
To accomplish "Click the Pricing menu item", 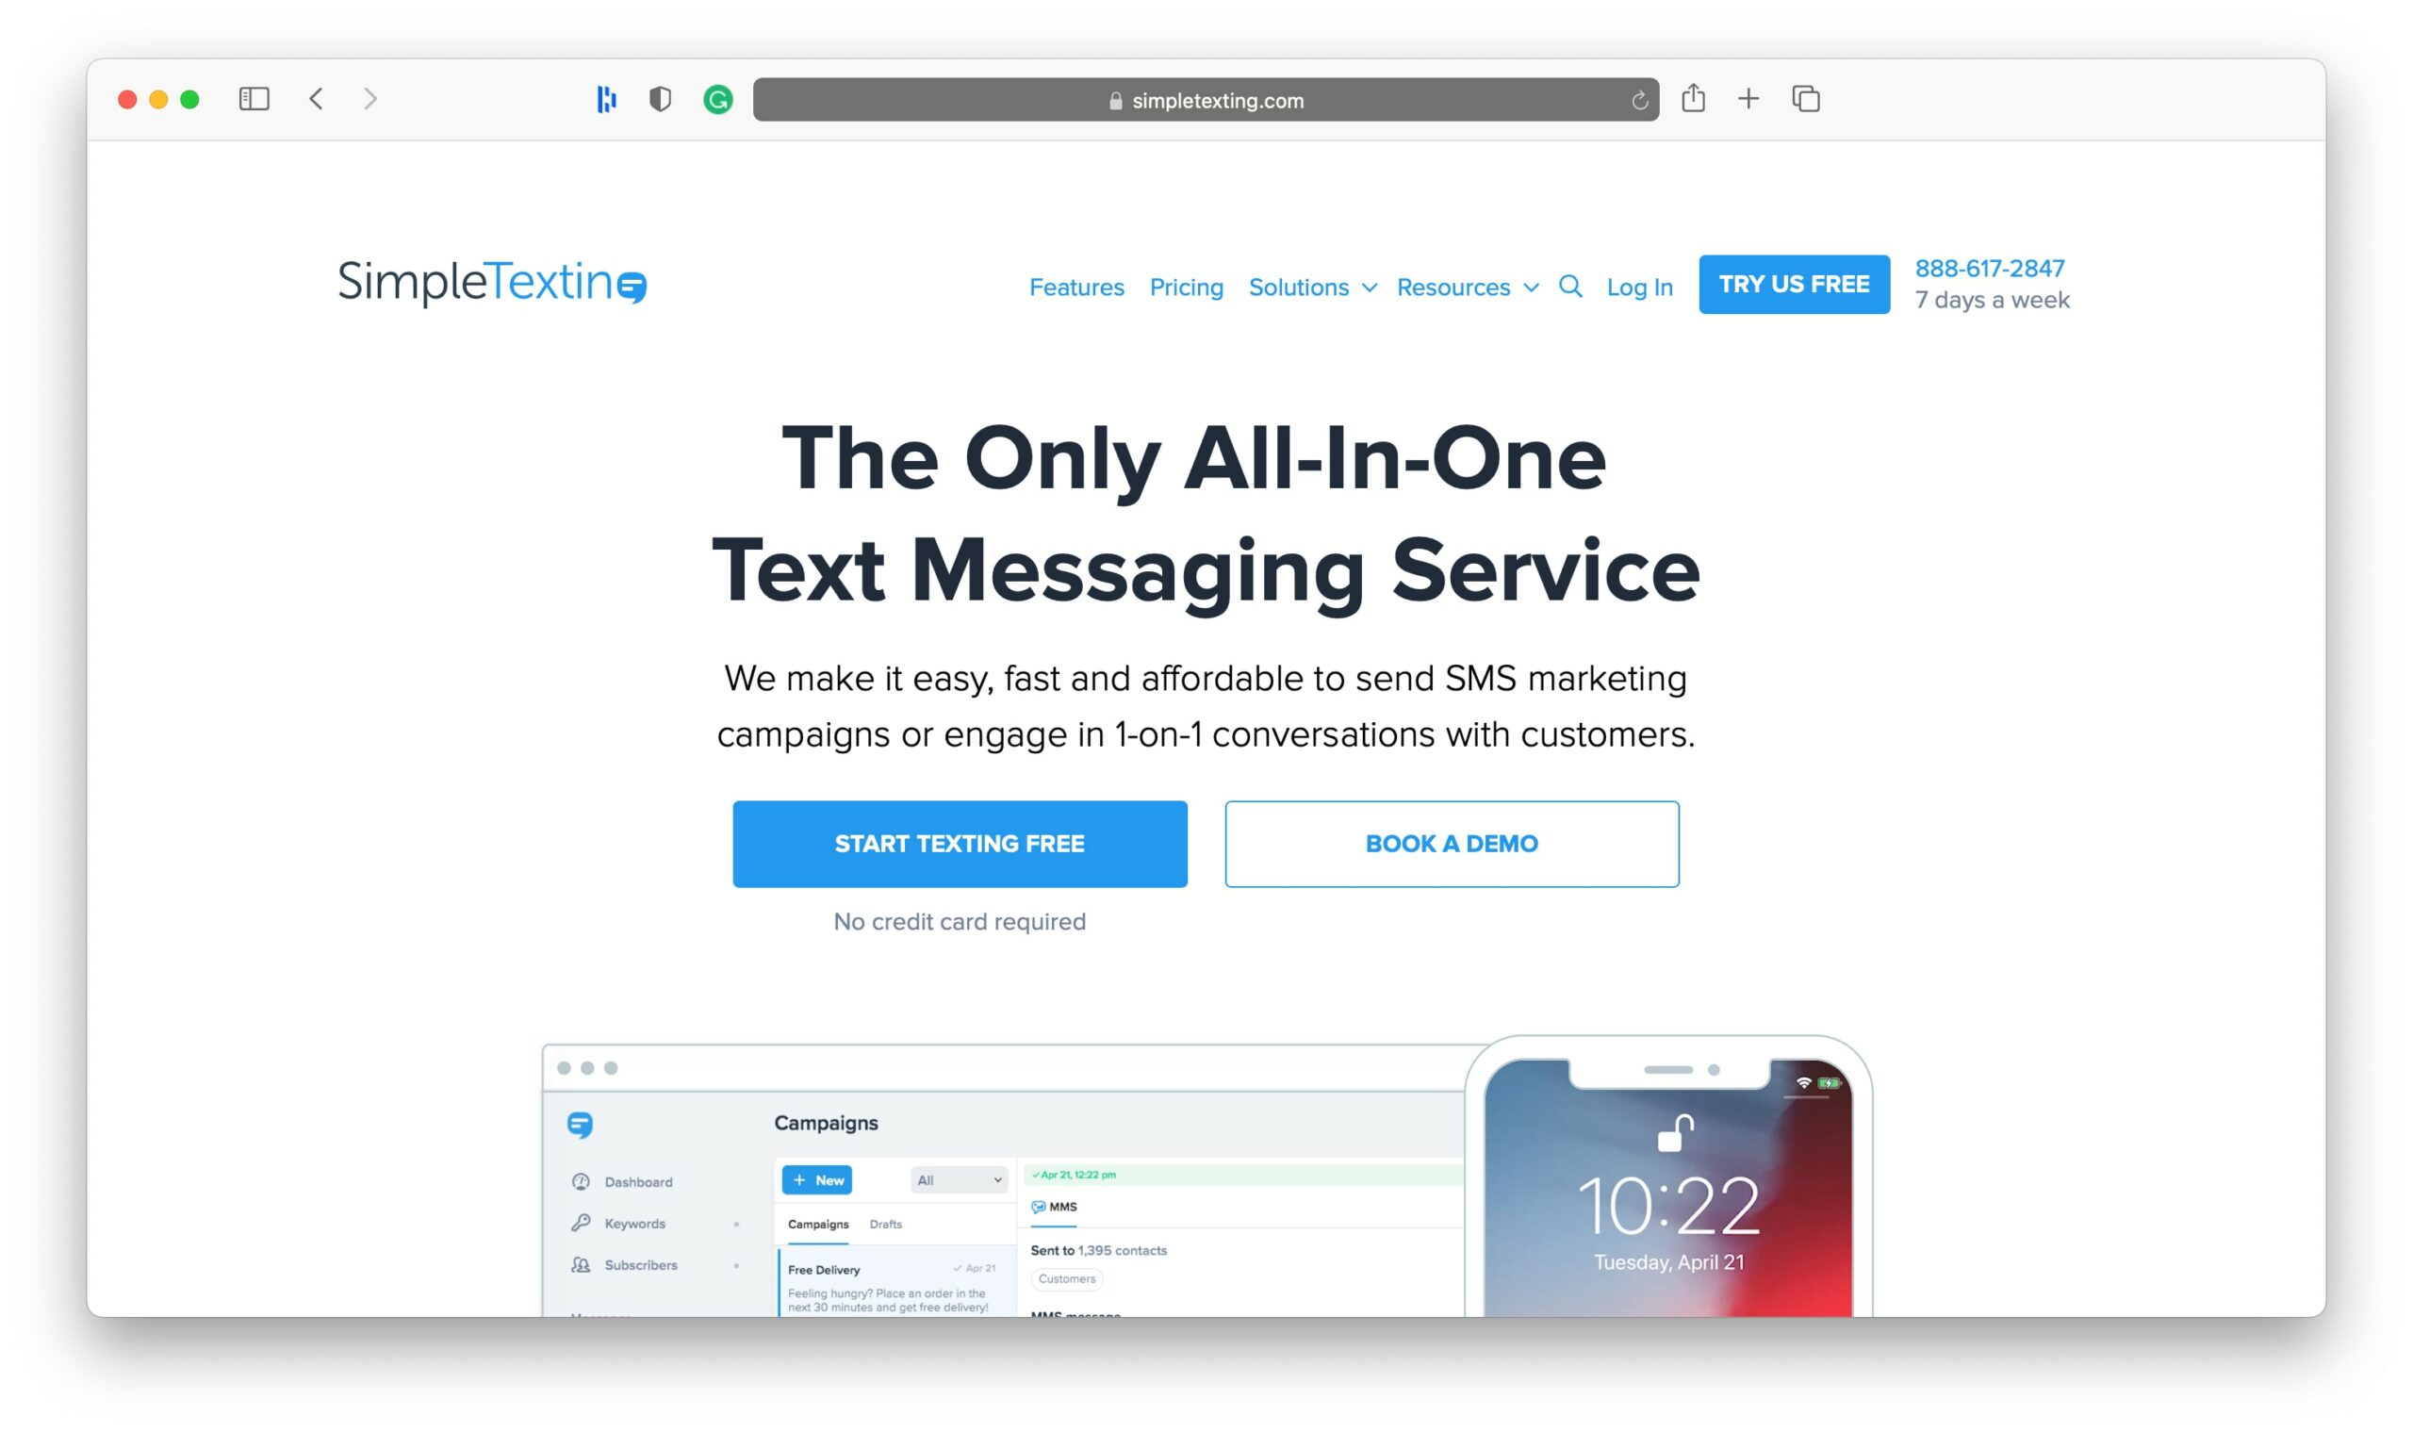I will (1186, 285).
